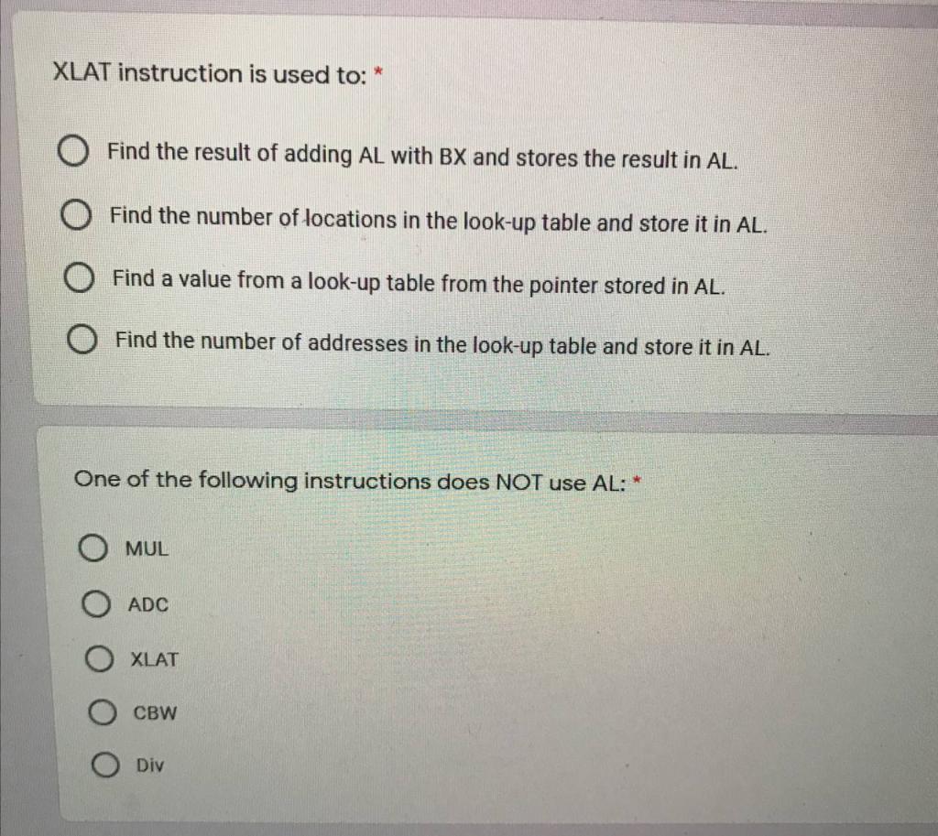The height and width of the screenshot is (836, 938).
Task: Select the number of locations answer option
Action: [x=77, y=215]
